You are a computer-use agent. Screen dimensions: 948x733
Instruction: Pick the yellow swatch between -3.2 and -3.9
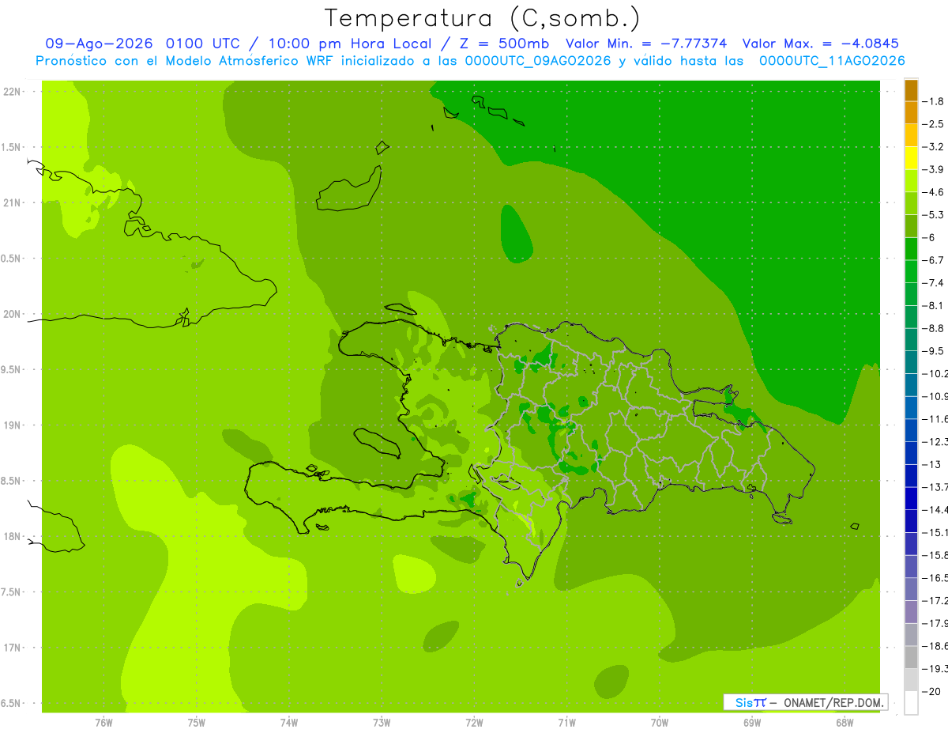point(911,158)
